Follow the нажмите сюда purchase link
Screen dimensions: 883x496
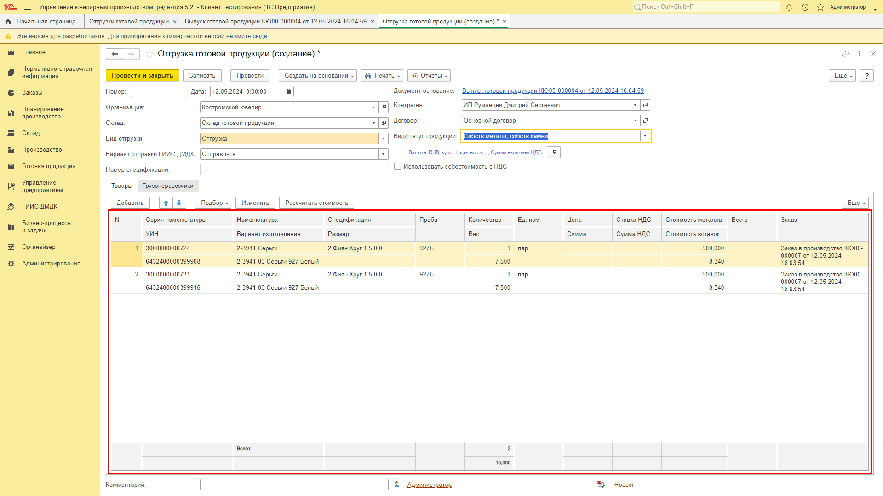pyautogui.click(x=247, y=36)
